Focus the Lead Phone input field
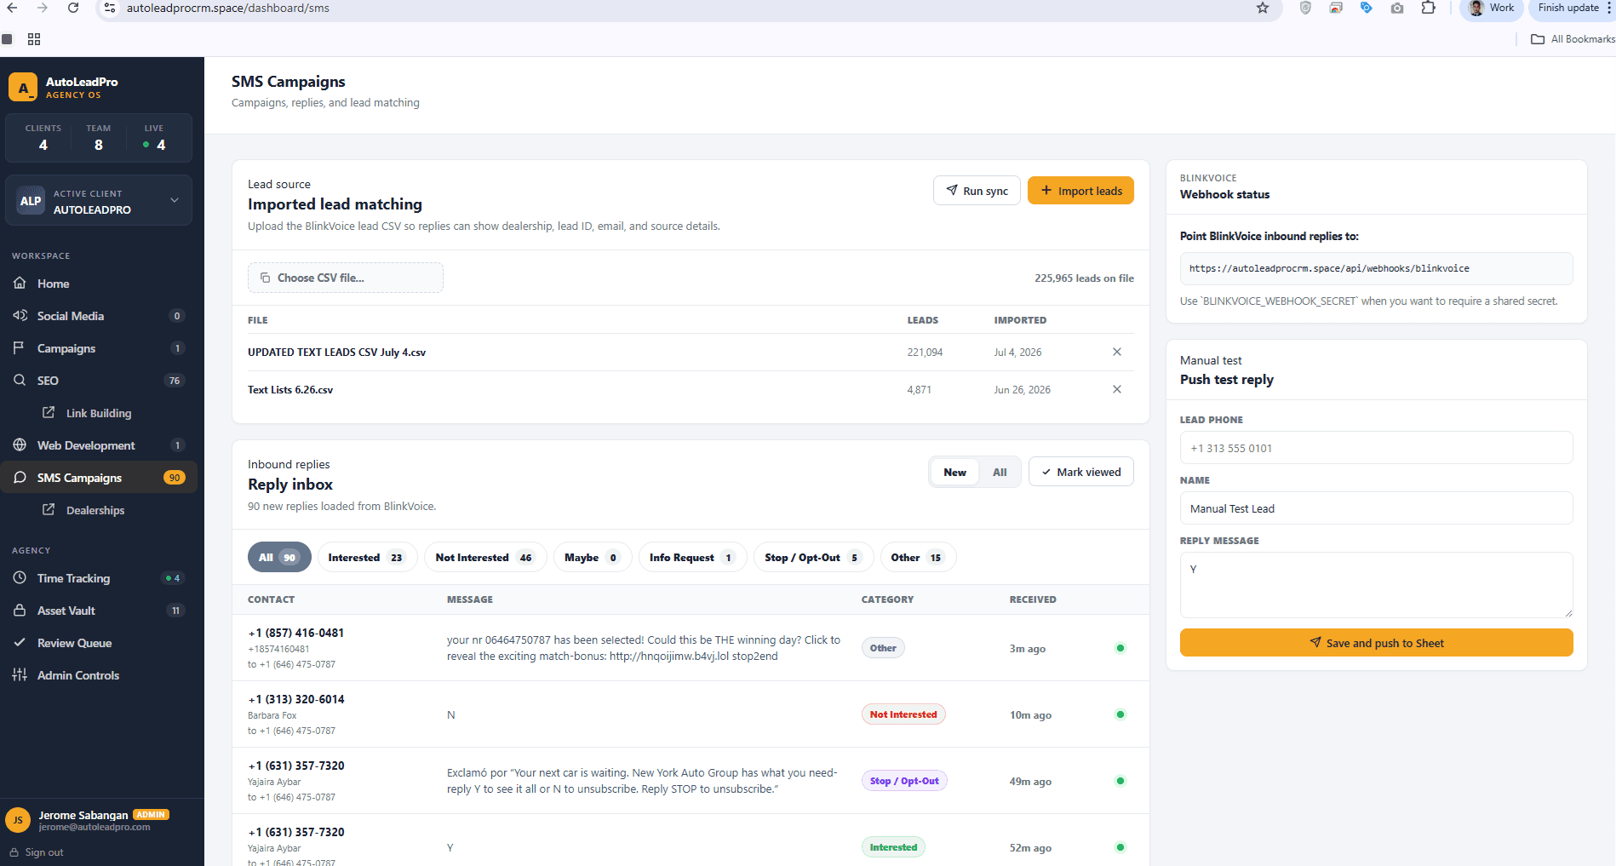Screen dimensions: 1616x866 pyautogui.click(x=1376, y=448)
